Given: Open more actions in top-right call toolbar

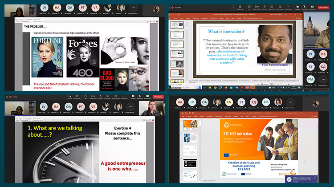Looking at the screenshot, I should tap(289, 8).
